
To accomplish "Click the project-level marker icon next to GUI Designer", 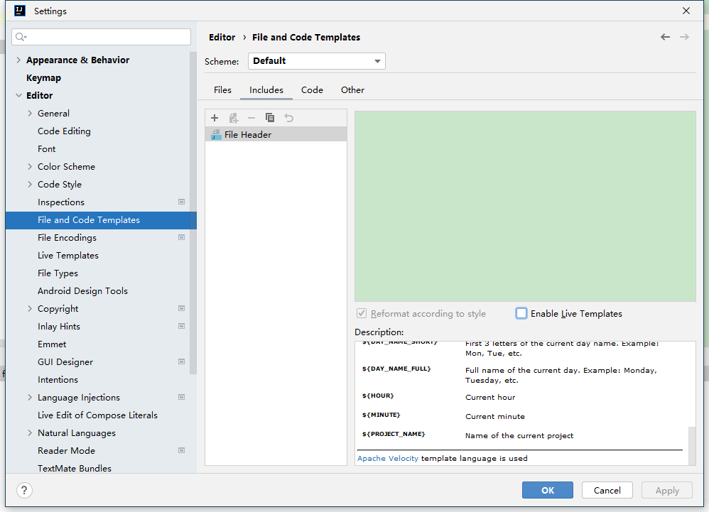I will coord(181,361).
